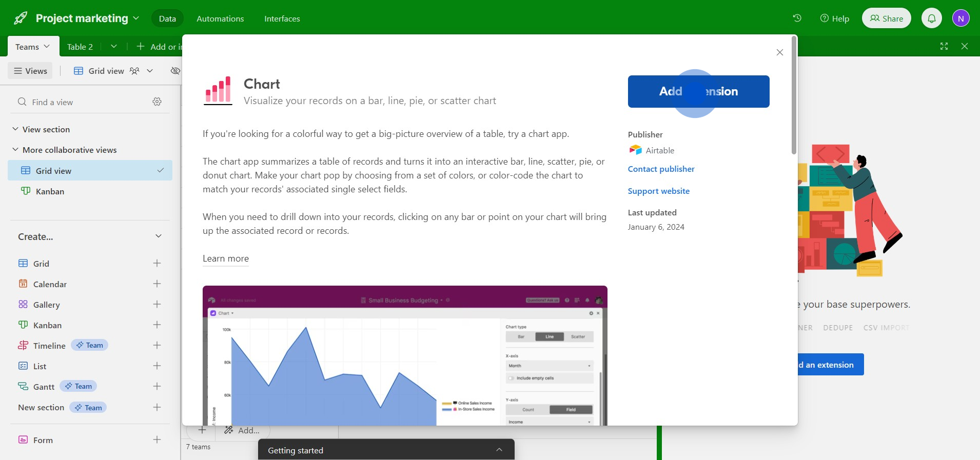The width and height of the screenshot is (980, 460).
Task: Click the user account avatar N
Action: (961, 18)
